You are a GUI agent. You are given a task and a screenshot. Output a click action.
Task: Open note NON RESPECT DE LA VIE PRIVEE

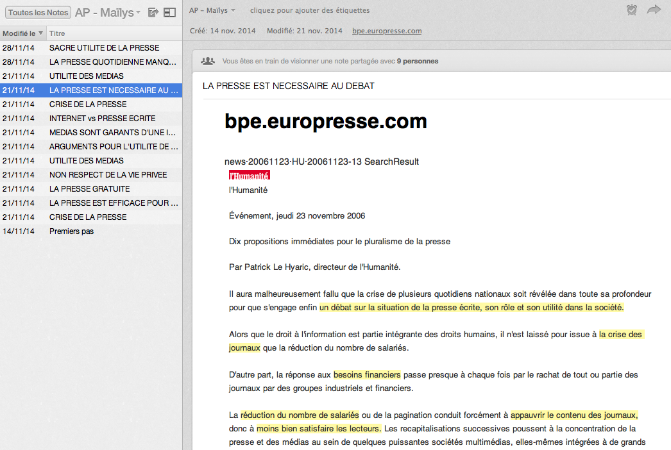91,175
